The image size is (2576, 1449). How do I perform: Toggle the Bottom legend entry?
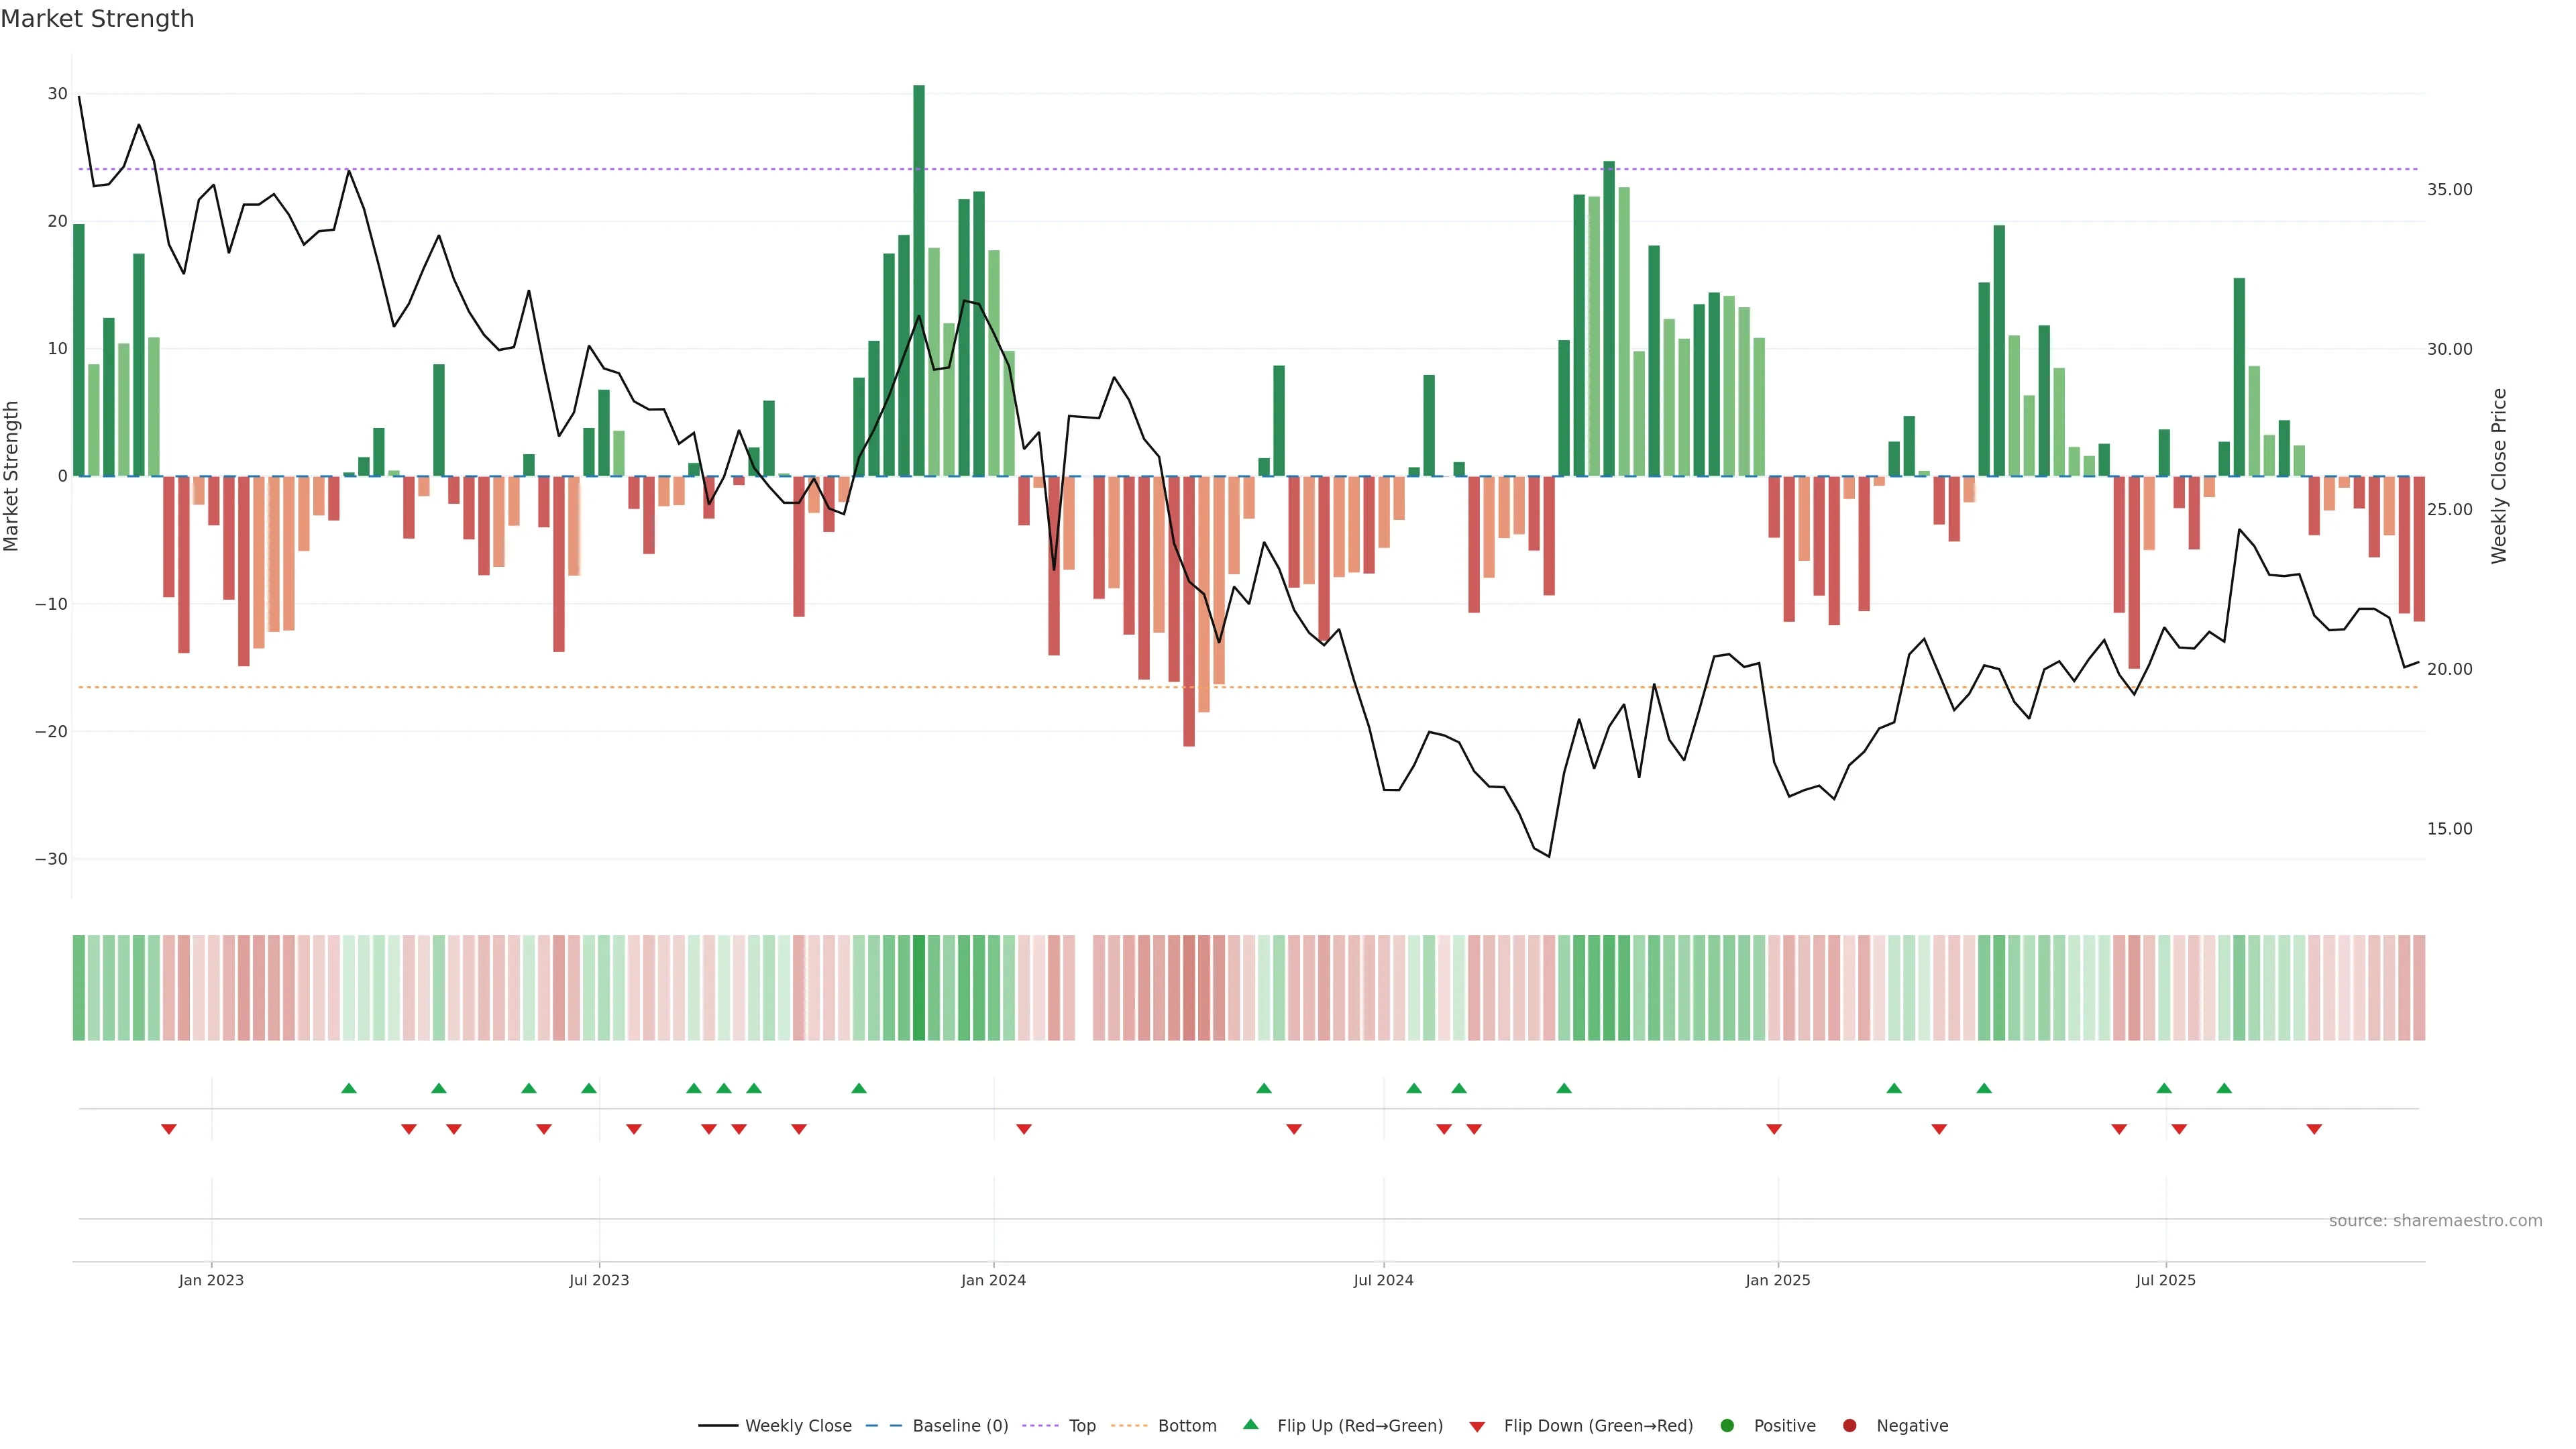tap(1187, 1425)
